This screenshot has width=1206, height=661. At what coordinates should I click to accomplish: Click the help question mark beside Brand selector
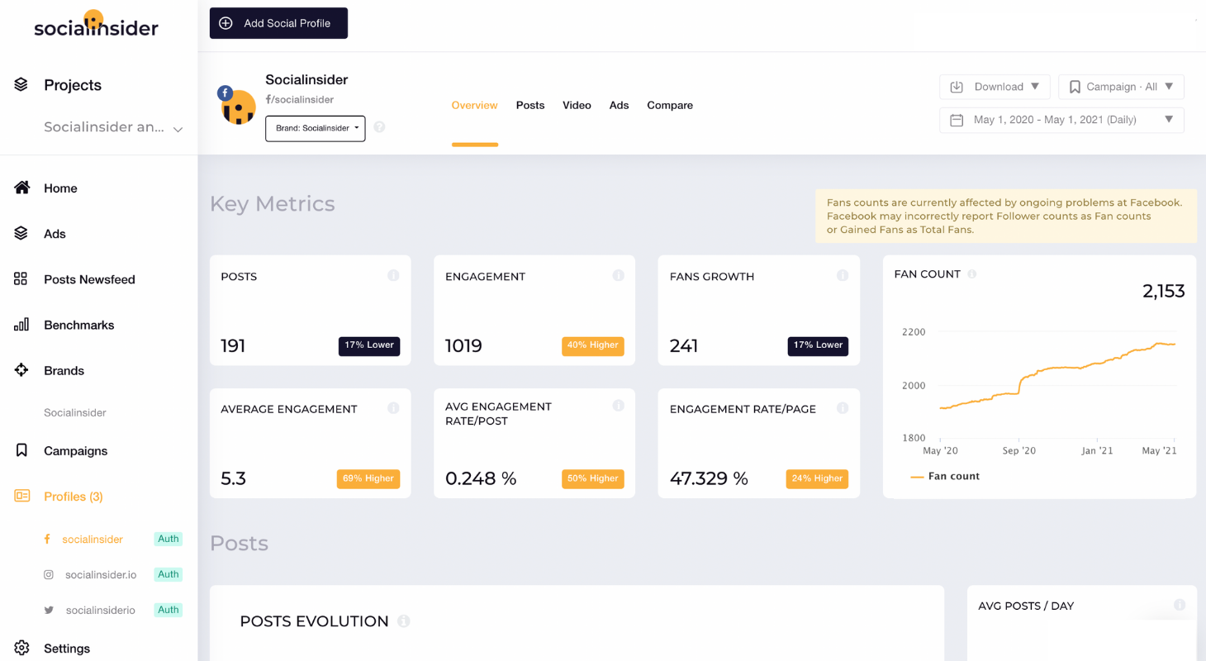point(379,127)
